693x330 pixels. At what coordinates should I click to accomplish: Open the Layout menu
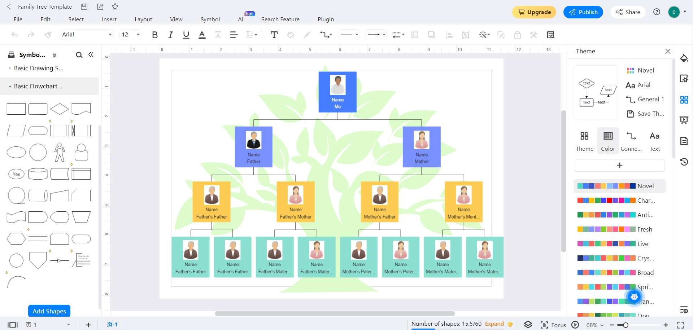click(143, 19)
